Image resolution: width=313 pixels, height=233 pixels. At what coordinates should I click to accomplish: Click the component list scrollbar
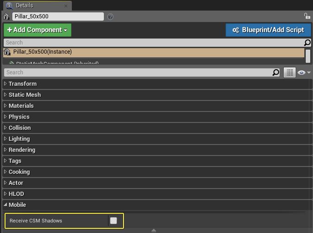coord(308,55)
